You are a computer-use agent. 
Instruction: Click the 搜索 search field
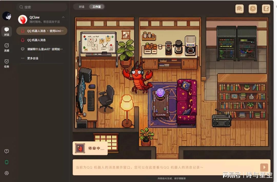(x=42, y=7)
